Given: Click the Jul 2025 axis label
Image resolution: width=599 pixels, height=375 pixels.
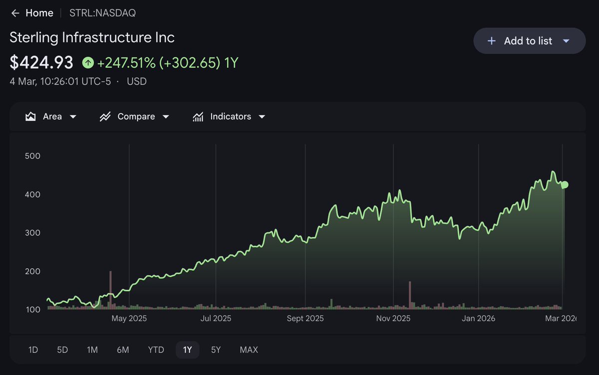Looking at the screenshot, I should (215, 318).
